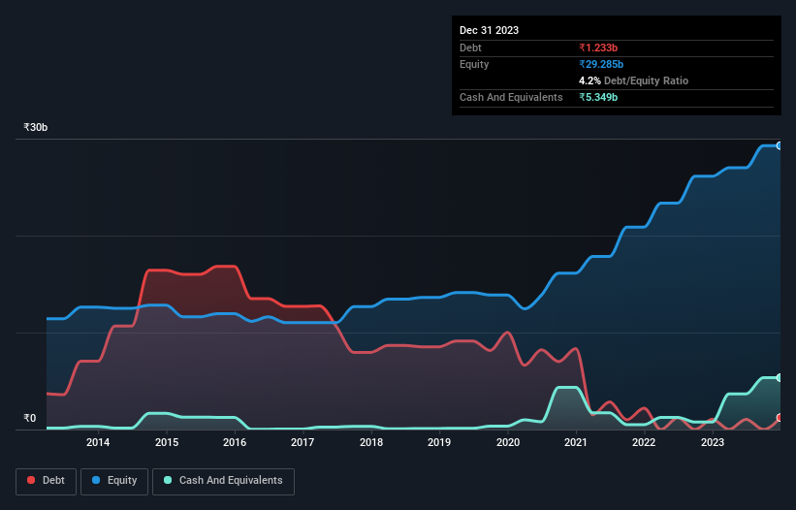796x510 pixels.
Task: Toggle the Debt series in legend
Action: click(46, 481)
